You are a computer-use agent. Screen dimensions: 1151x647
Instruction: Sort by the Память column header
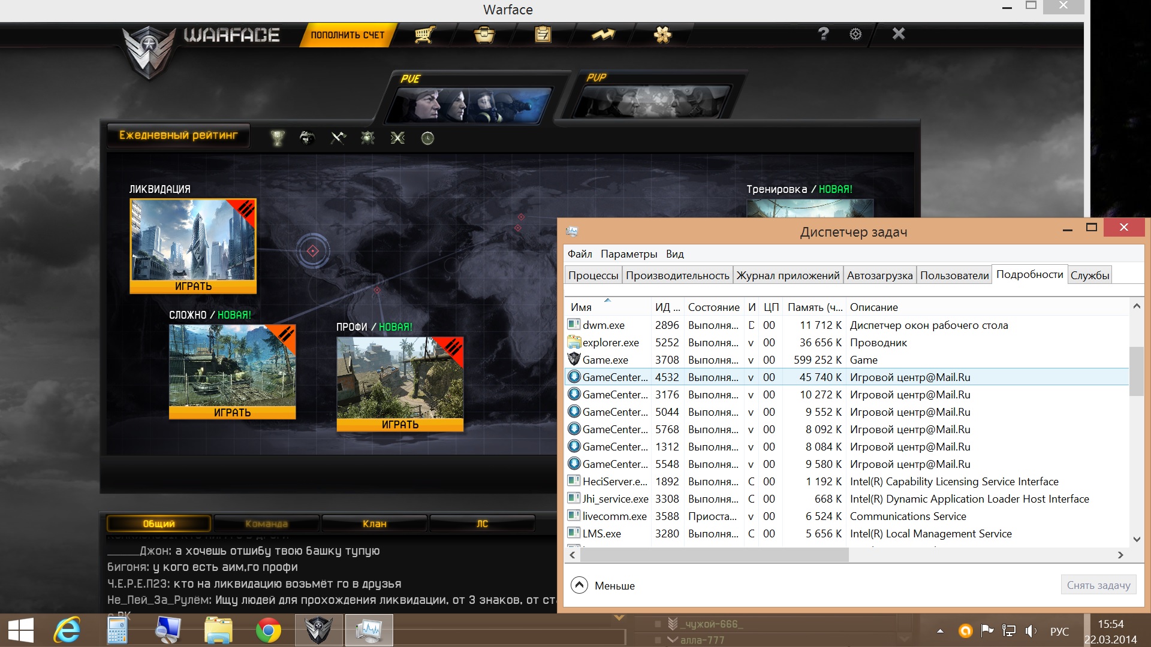(815, 307)
